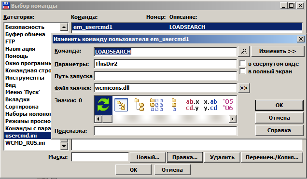The width and height of the screenshot is (307, 179).
Task: Select the '05 '06 sort-by-date icon
Action: 228,105
